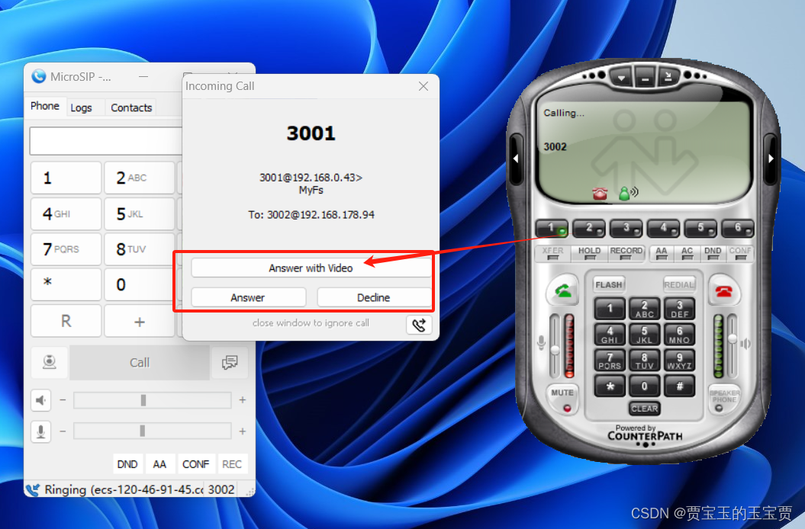Switch to the Contacts tab

point(130,107)
